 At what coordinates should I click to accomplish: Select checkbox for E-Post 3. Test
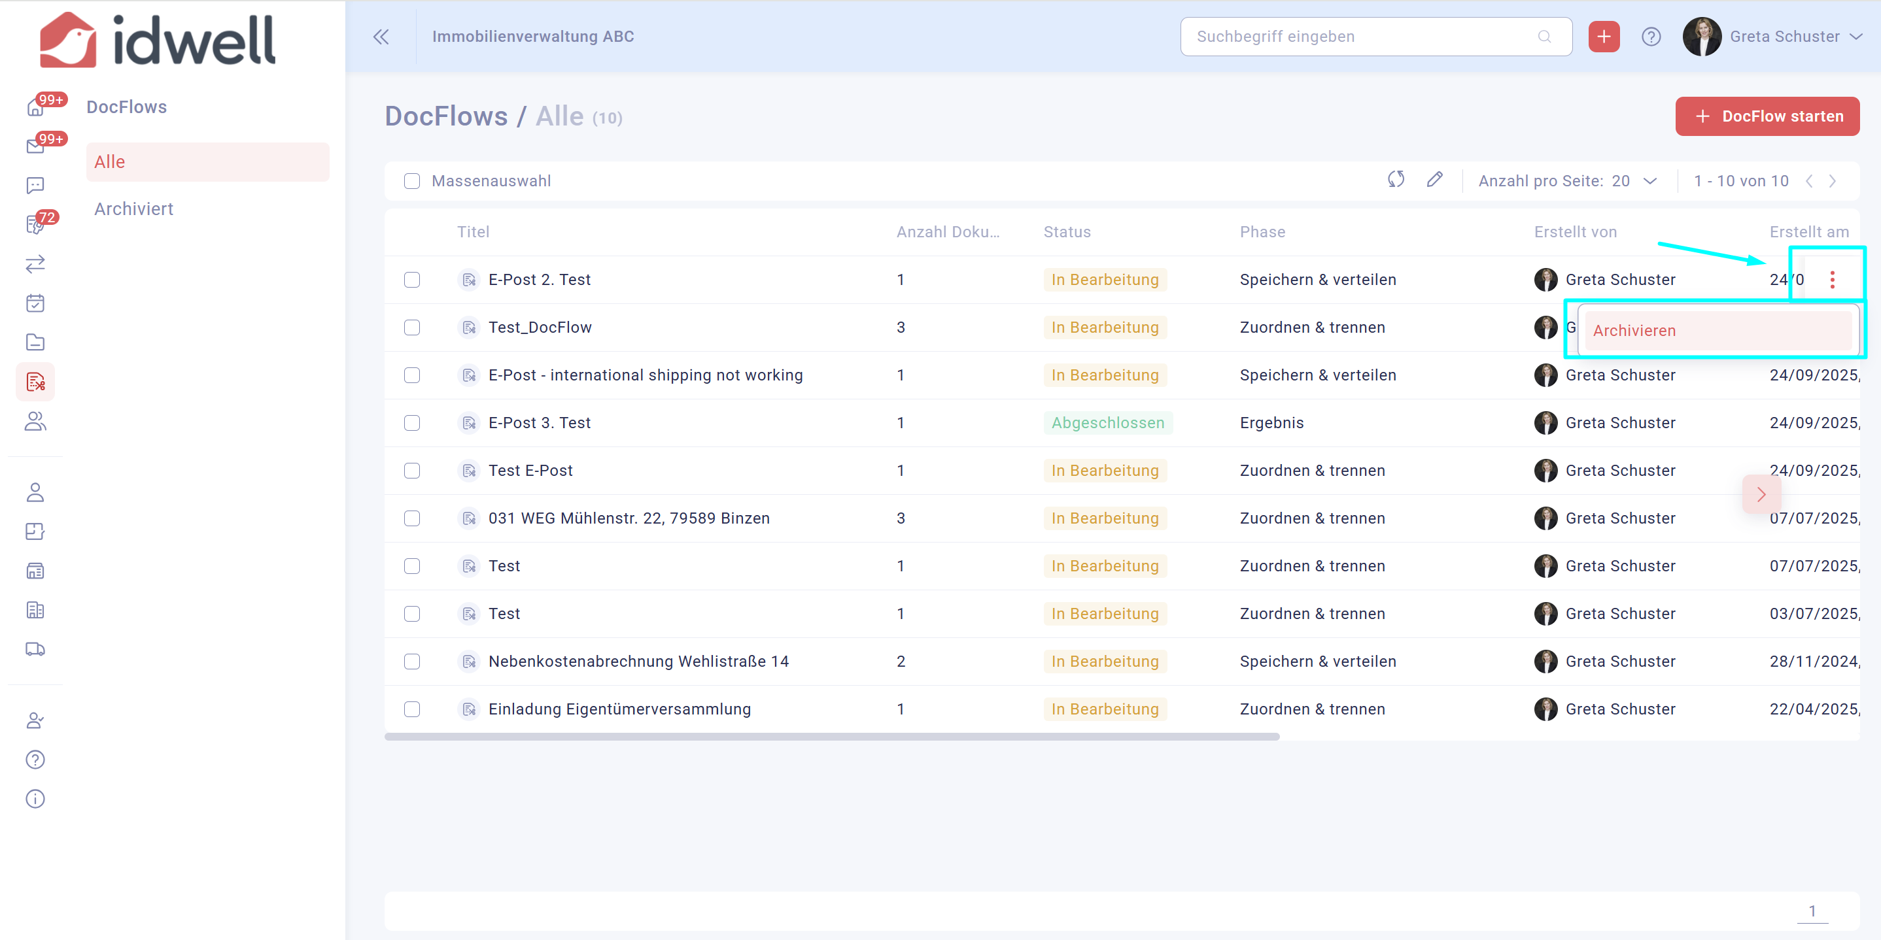[412, 424]
